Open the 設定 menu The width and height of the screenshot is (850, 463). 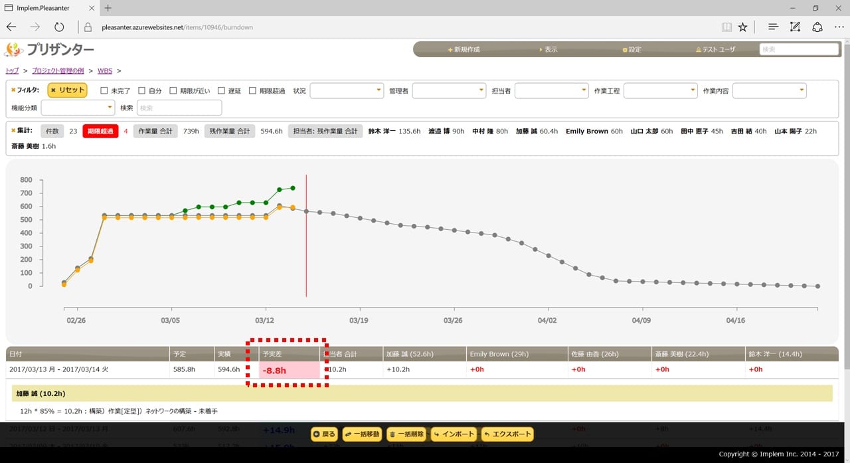coord(632,50)
